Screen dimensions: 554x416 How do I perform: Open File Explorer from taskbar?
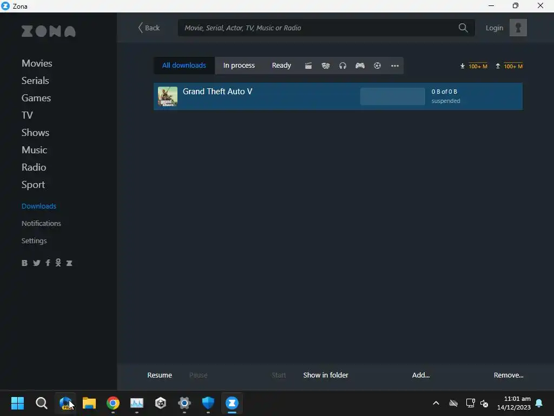coord(89,403)
